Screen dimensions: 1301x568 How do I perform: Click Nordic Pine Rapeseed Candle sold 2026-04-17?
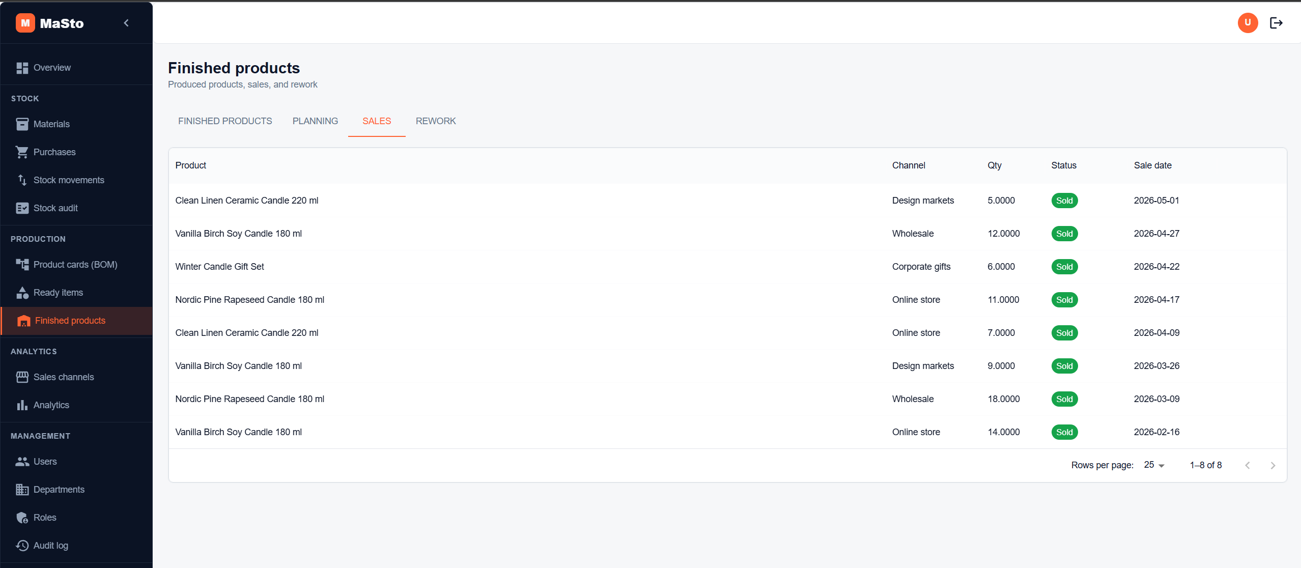(249, 300)
